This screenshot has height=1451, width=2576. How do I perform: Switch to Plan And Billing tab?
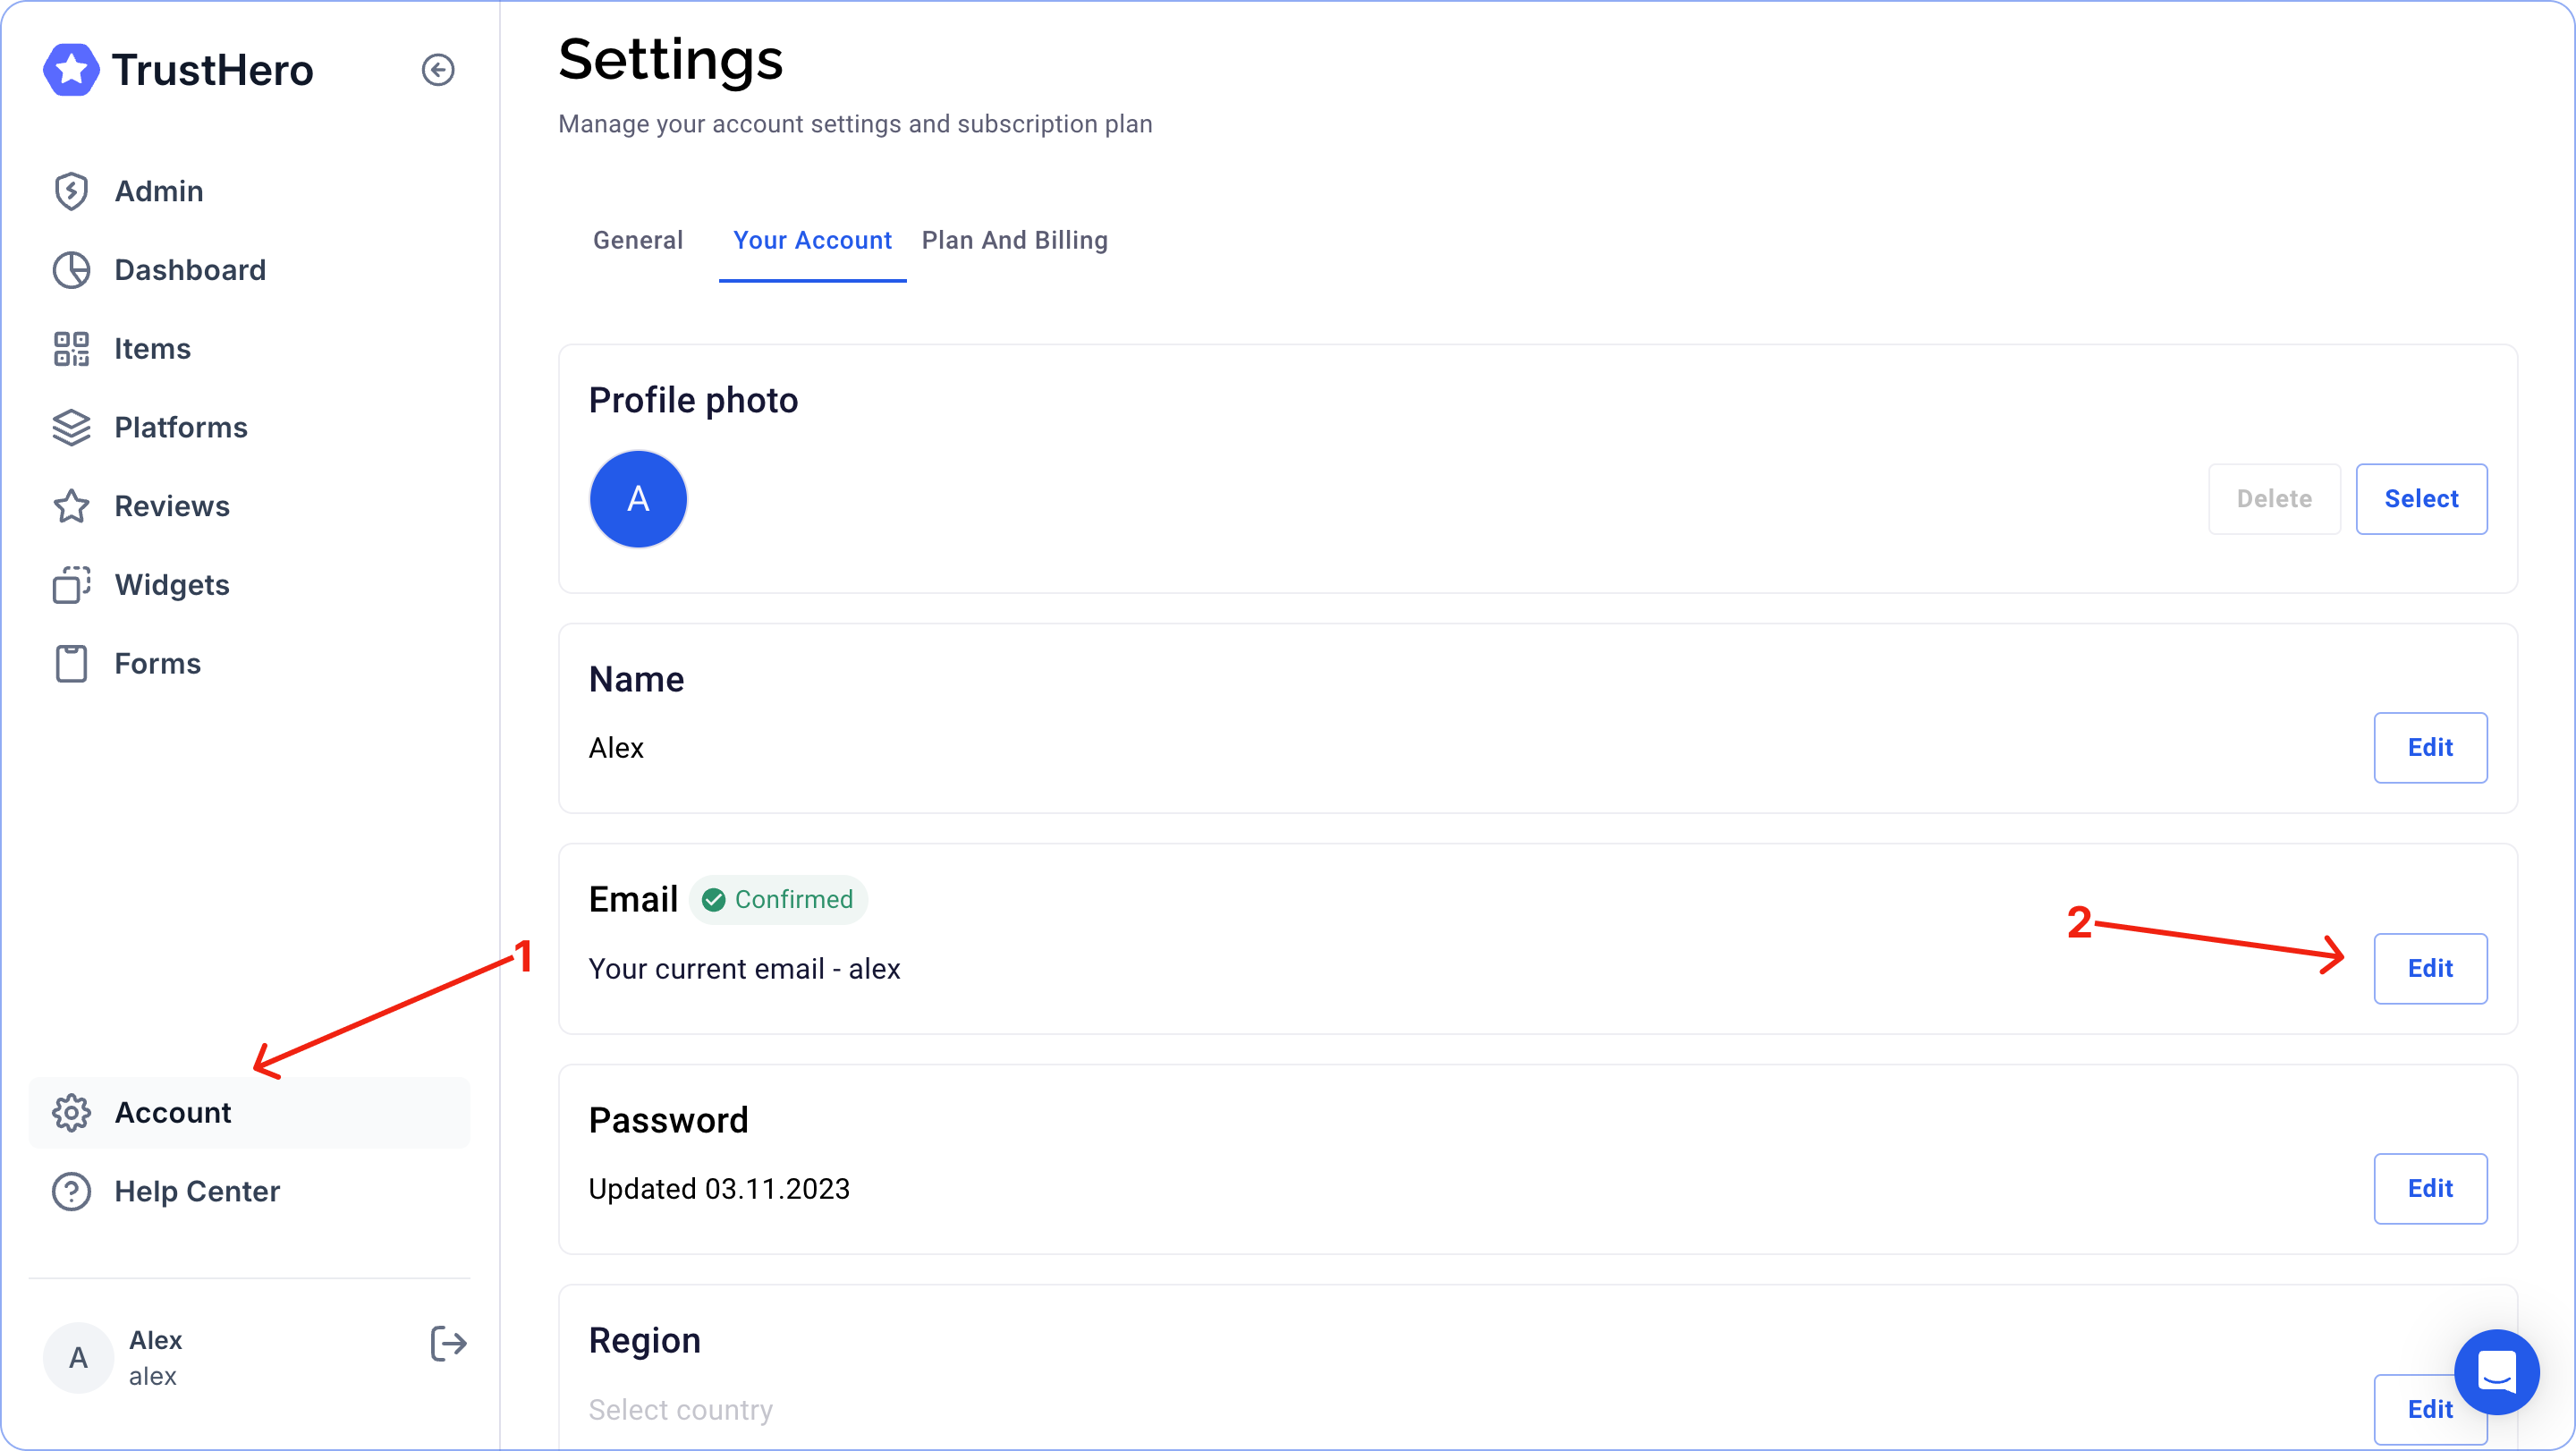[1014, 240]
